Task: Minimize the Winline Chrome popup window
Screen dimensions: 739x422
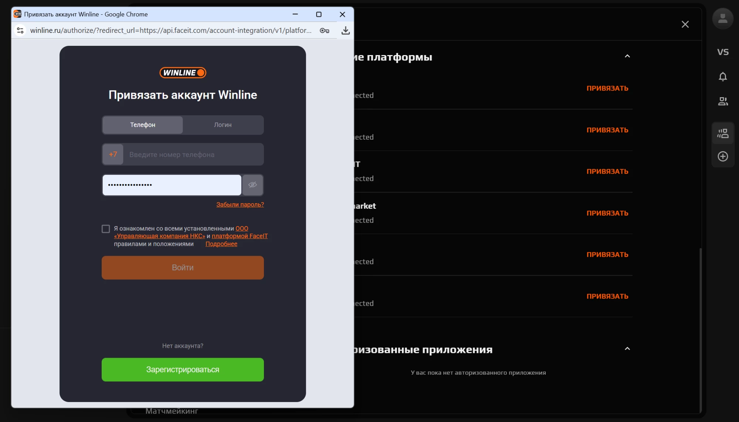Action: 295,14
